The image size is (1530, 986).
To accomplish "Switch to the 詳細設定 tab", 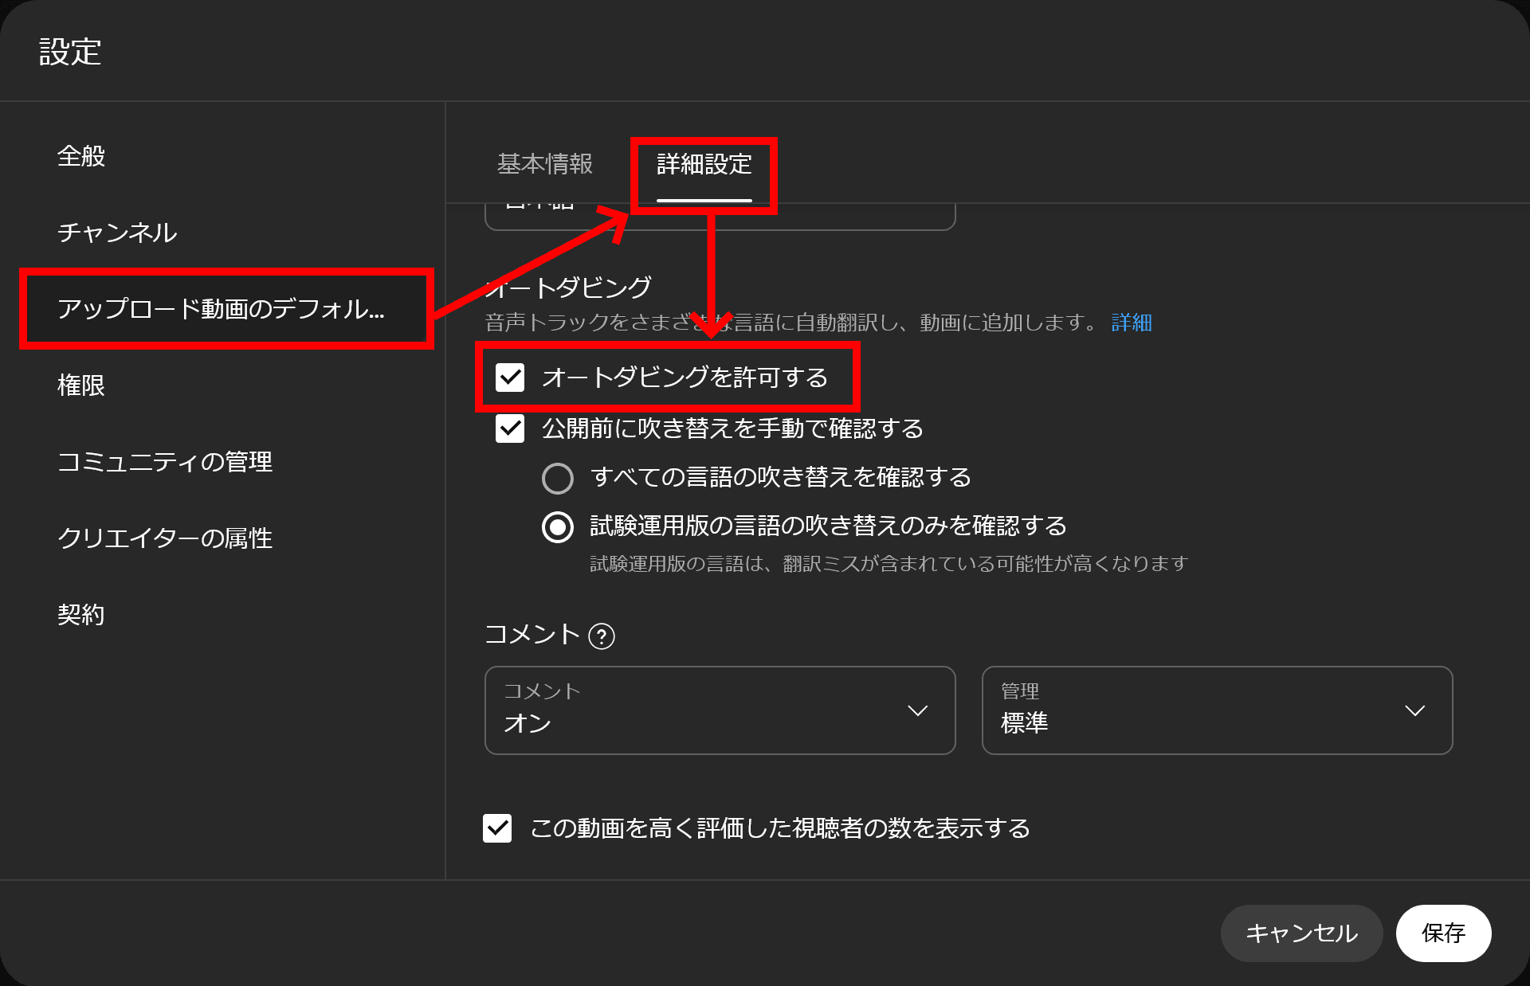I will tap(704, 164).
